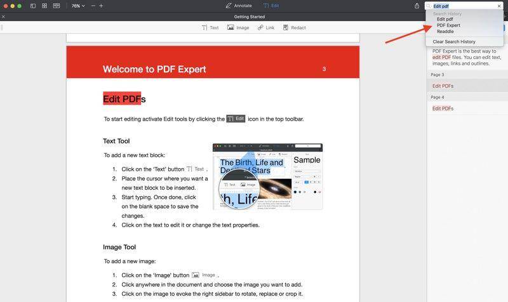508x302 pixels.
Task: Click the embedded sample screenshot illustration
Action: click(x=267, y=177)
